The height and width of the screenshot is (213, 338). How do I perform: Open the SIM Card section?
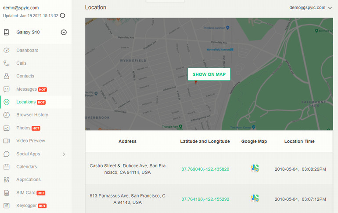tap(25, 193)
